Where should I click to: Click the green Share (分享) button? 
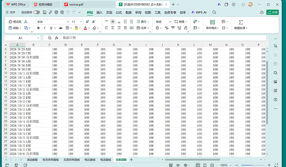272,12
